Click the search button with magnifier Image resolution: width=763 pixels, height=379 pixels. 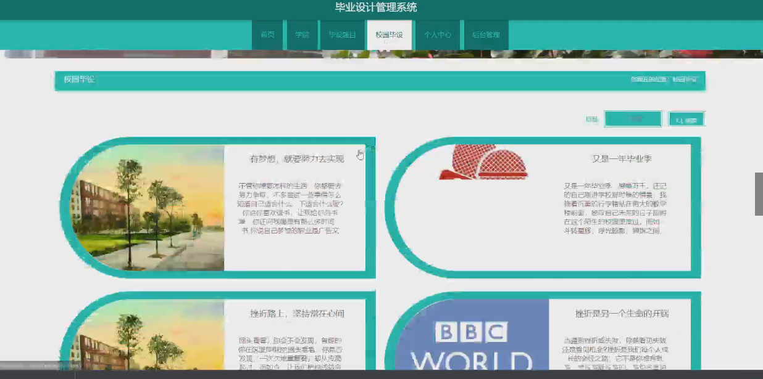tap(686, 120)
